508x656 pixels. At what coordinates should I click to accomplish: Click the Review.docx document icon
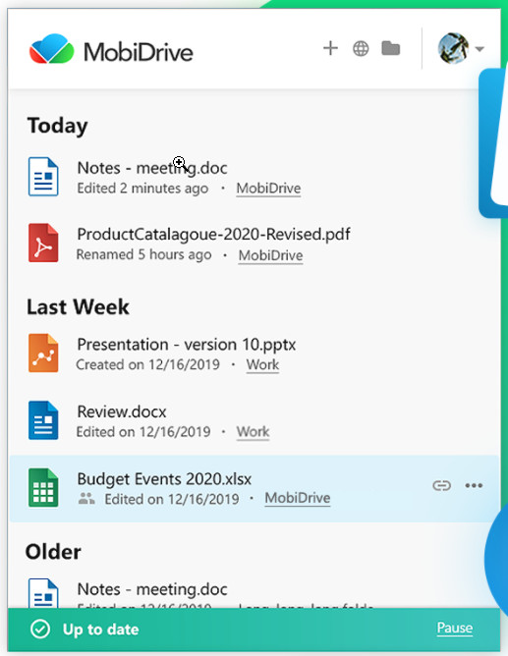(x=43, y=420)
